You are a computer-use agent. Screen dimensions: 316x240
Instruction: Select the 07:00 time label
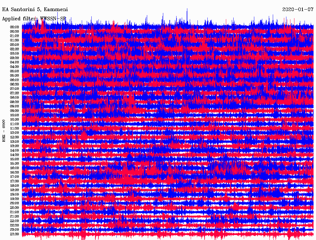[x=15, y=89]
